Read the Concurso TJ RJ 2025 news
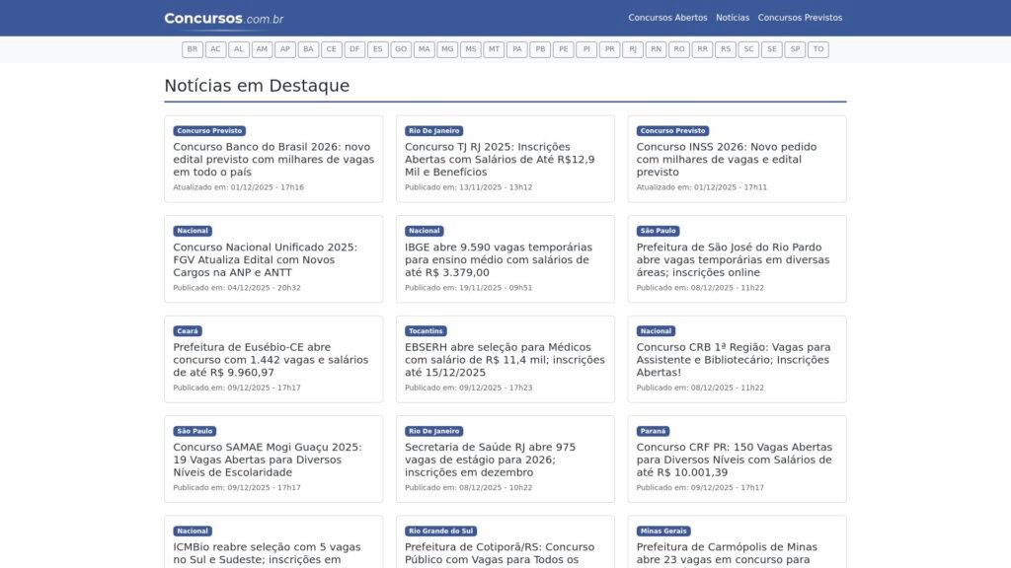 point(500,159)
